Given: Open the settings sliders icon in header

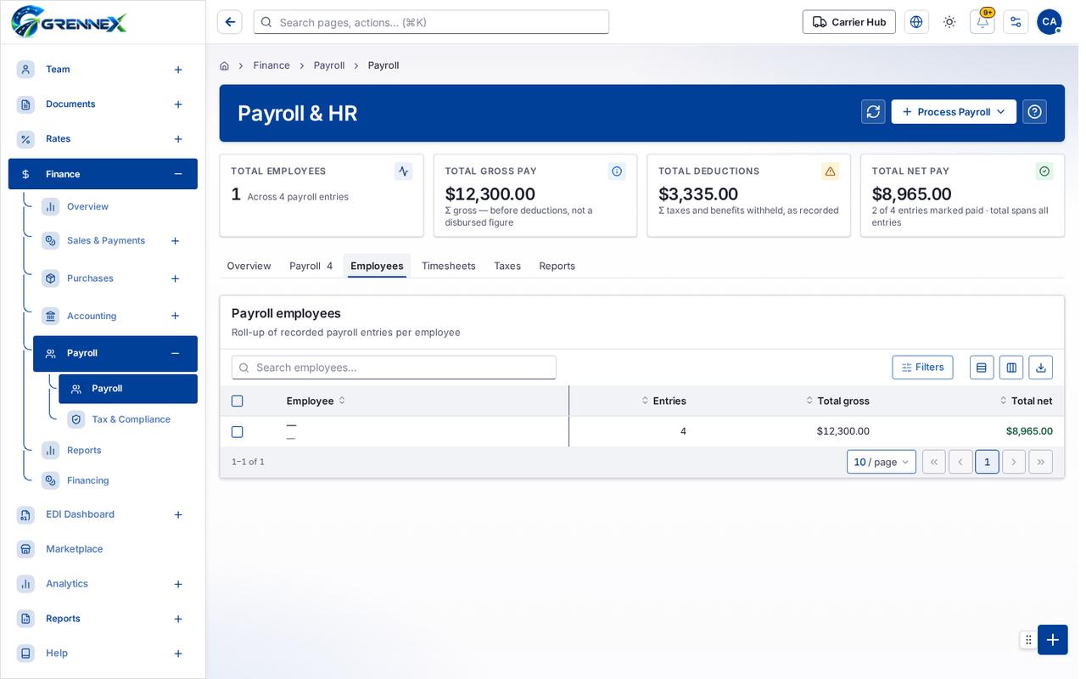Looking at the screenshot, I should pyautogui.click(x=1016, y=22).
